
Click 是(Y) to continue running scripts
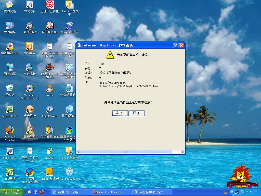(x=120, y=113)
